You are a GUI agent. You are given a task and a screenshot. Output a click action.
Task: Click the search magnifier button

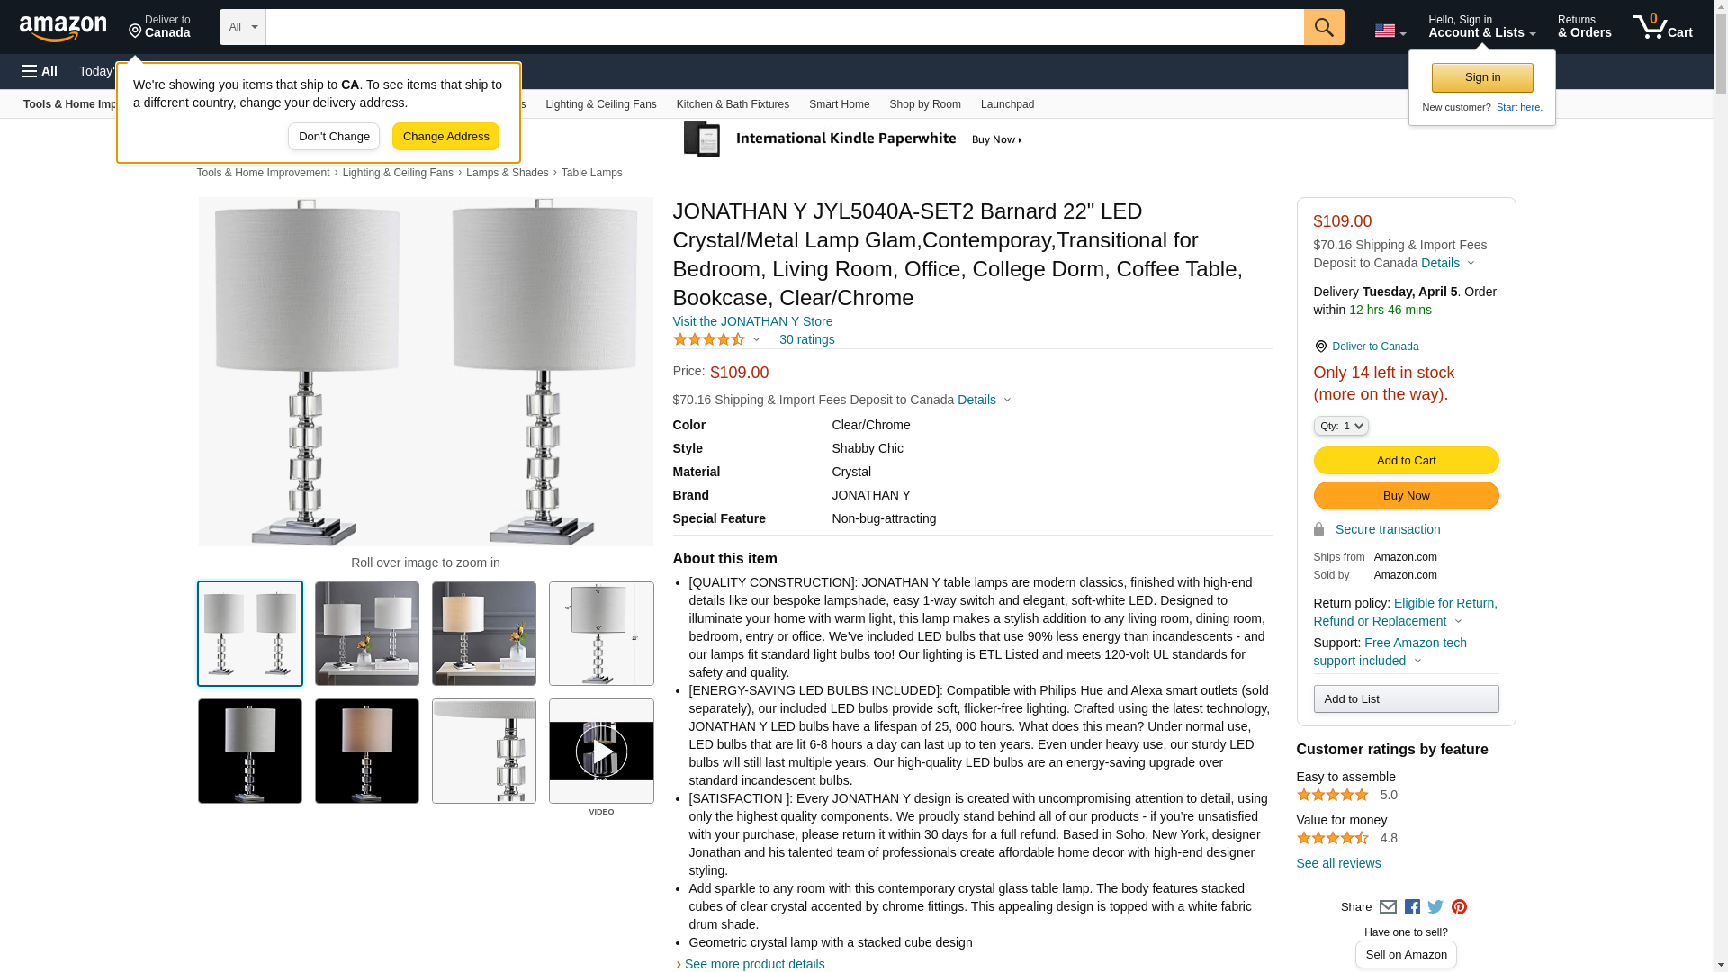coord(1323,27)
